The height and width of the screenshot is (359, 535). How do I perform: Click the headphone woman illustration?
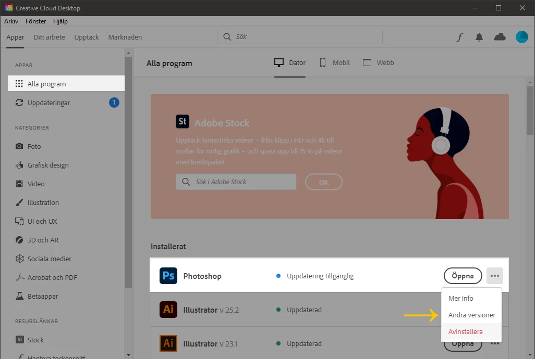click(445, 163)
